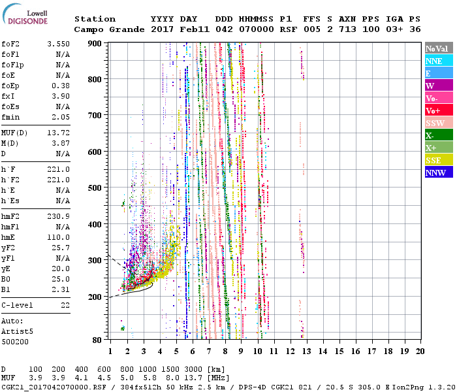This screenshot has width=457, height=392.
Task: Click the 5 MHz frequency axis label
Action: 176,351
